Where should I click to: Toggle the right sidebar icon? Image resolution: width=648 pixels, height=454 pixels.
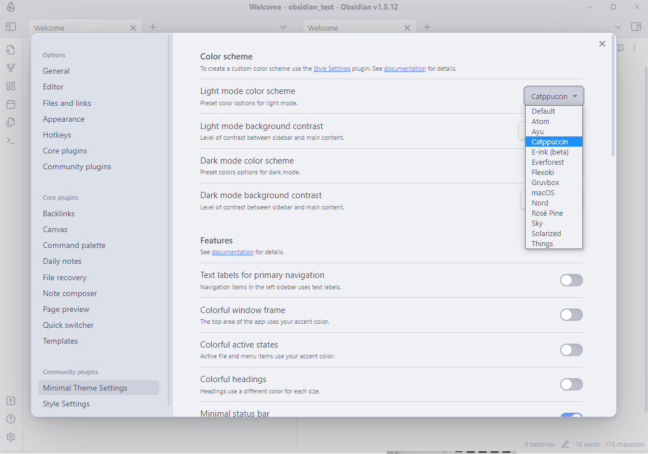coord(636,27)
